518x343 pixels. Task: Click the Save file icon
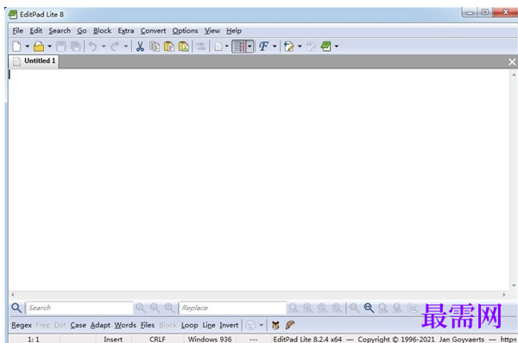point(61,47)
